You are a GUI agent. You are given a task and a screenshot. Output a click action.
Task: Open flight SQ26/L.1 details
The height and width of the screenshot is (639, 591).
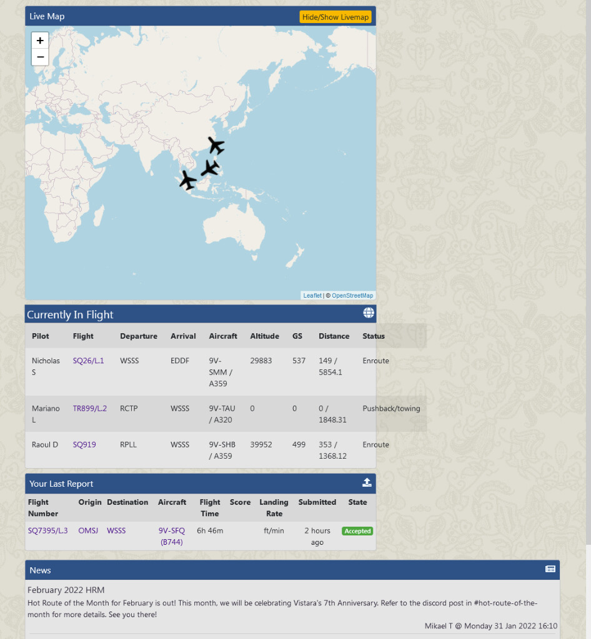pos(88,361)
